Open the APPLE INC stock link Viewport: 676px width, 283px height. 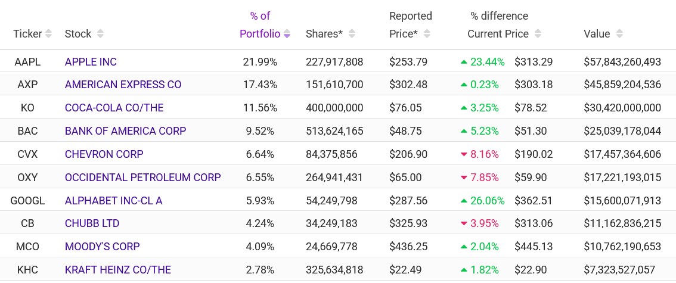click(91, 62)
